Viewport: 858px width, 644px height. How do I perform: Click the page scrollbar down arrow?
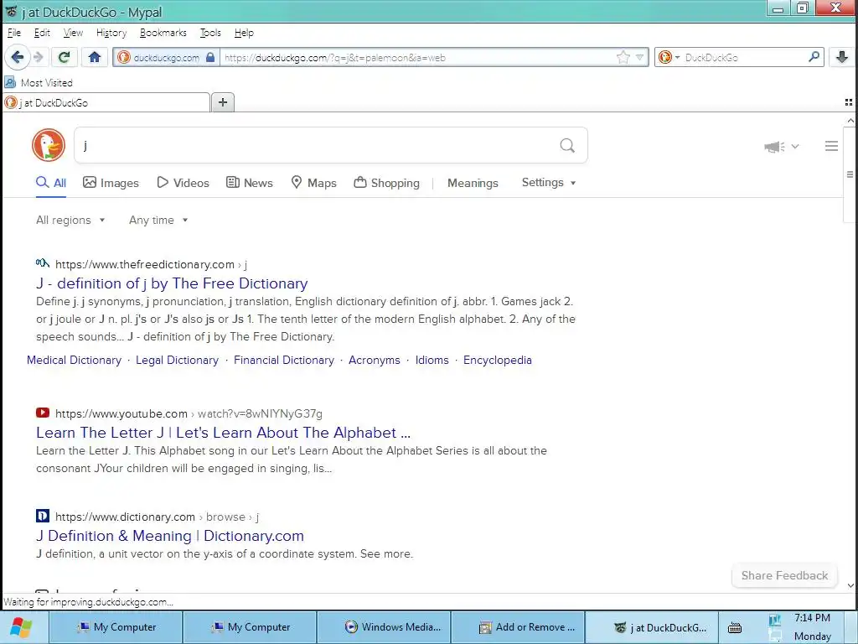(x=850, y=585)
